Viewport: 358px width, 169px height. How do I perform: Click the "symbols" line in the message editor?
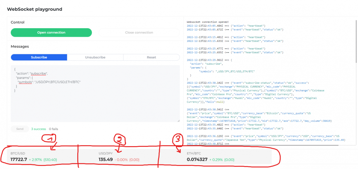[49, 82]
